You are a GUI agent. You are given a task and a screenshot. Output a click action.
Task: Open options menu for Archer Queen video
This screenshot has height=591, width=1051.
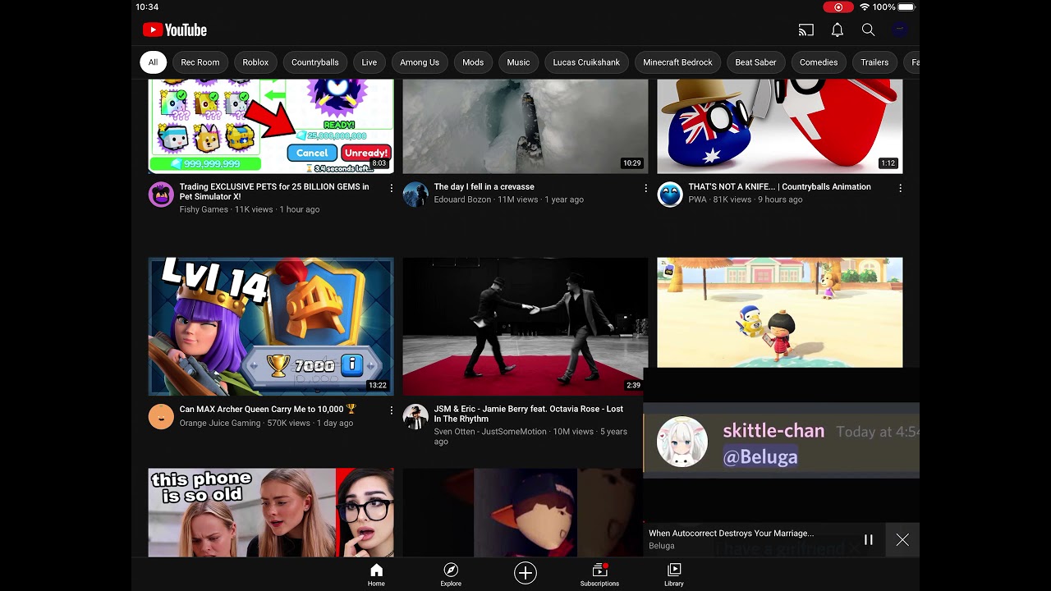(391, 410)
